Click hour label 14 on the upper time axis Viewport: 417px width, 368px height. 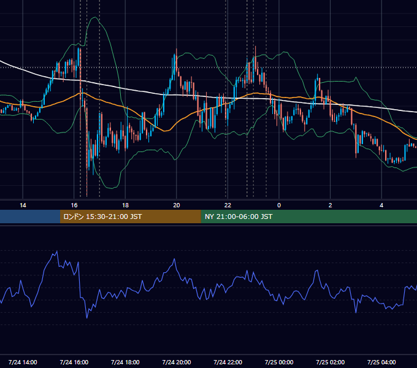pyautogui.click(x=23, y=205)
